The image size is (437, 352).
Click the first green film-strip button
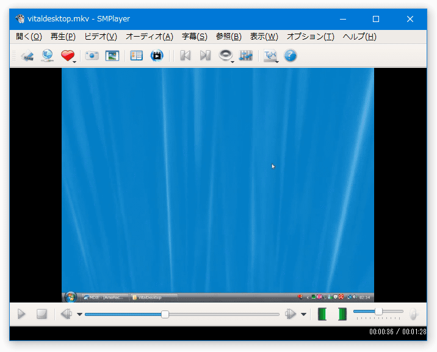322,314
